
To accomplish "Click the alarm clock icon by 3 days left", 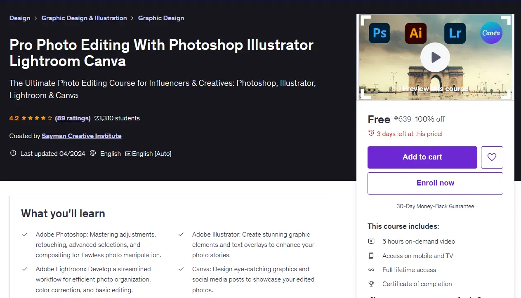I will click(x=371, y=133).
